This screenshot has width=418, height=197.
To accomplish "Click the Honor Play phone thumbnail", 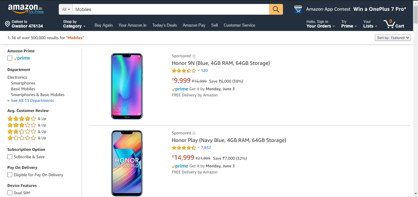I will point(127,163).
